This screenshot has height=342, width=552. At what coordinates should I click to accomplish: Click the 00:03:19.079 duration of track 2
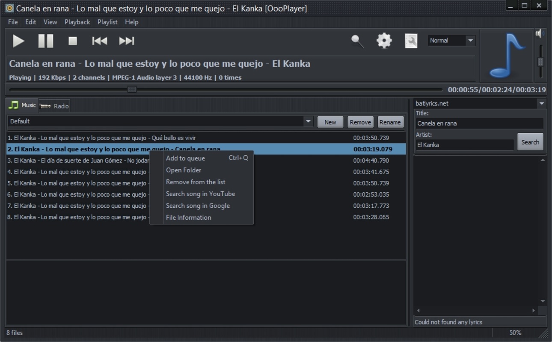pos(373,149)
